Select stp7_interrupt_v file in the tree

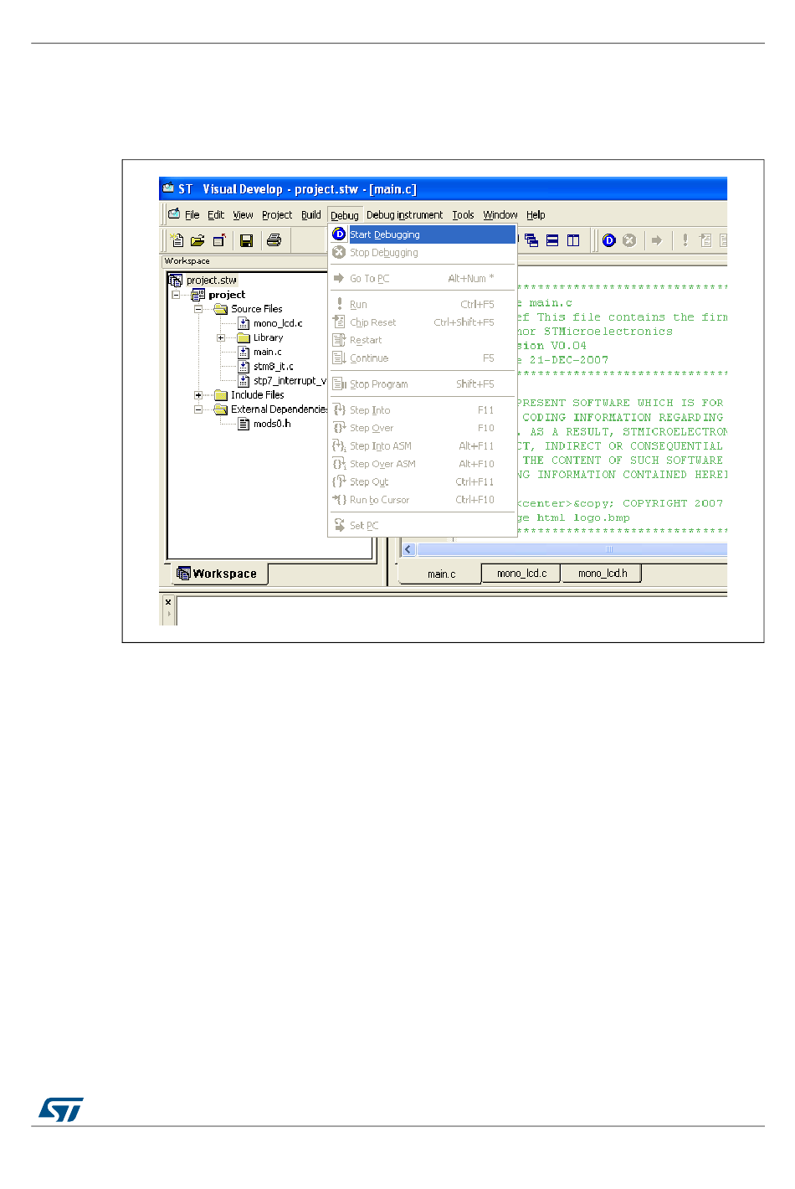(x=290, y=381)
